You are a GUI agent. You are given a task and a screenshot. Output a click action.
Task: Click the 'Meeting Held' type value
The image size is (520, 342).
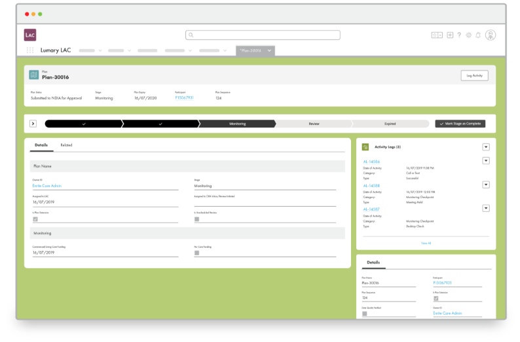point(414,202)
